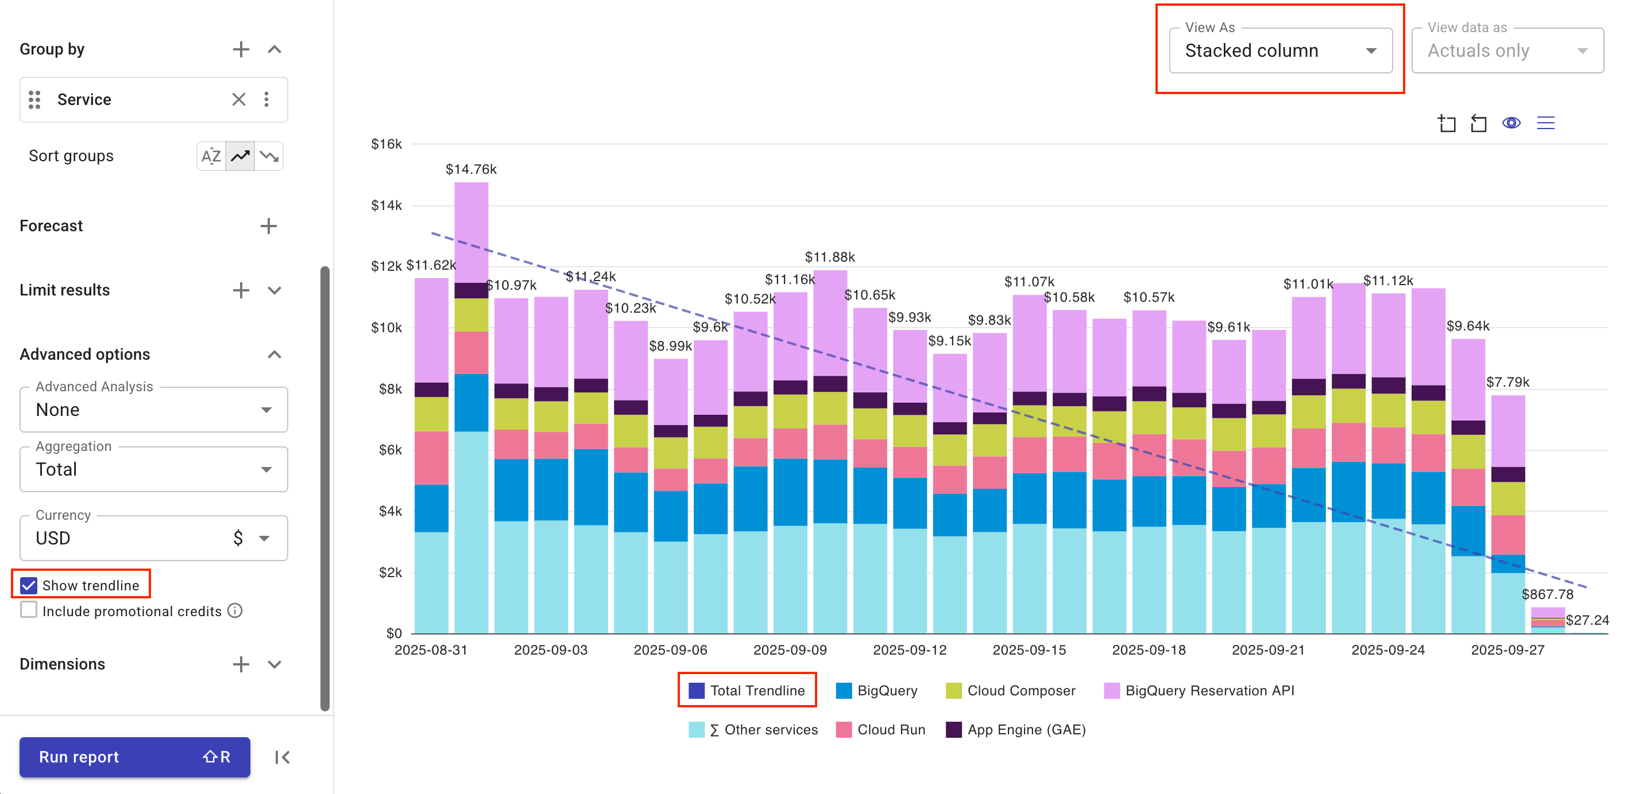
Task: Toggle Total Trendline legend entry
Action: click(x=747, y=690)
